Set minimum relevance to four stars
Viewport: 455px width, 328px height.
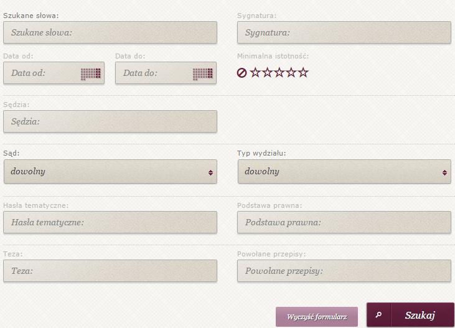coord(291,72)
